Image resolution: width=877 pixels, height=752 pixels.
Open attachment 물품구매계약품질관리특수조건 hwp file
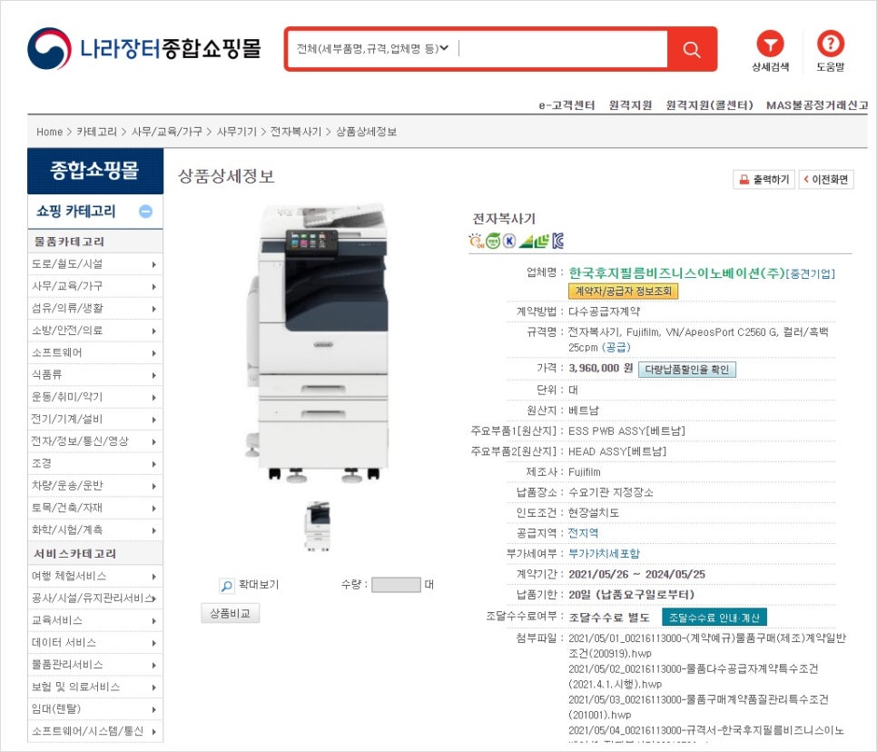(x=698, y=707)
